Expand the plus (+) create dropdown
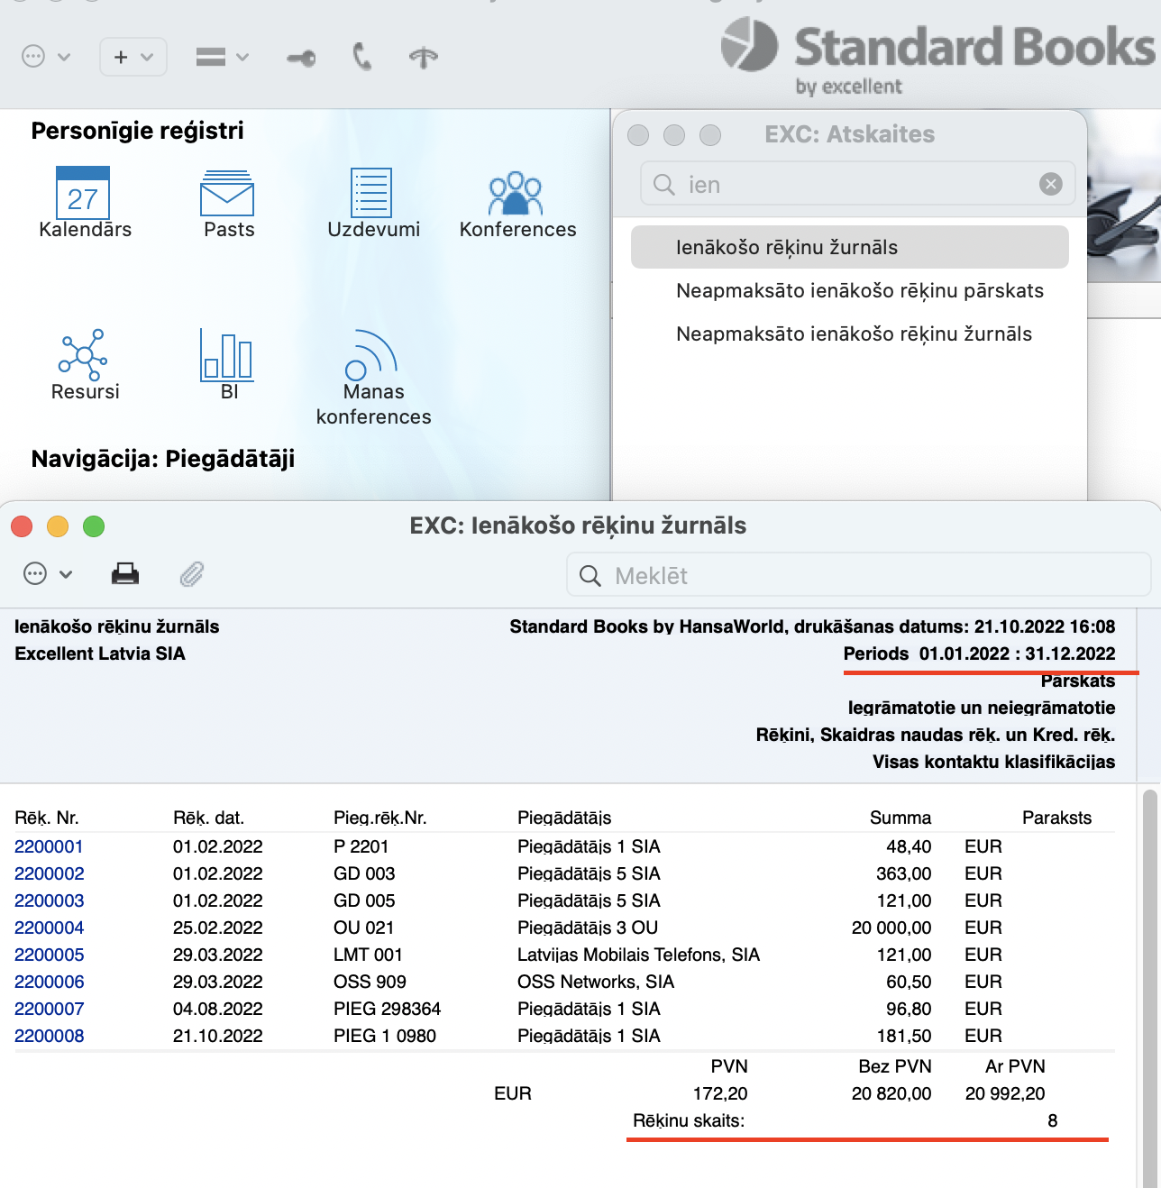Image resolution: width=1161 pixels, height=1188 pixels. point(133,58)
